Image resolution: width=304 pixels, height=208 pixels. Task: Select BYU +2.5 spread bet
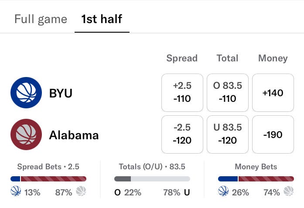tap(182, 93)
